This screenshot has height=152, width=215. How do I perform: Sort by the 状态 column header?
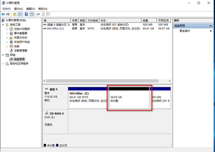coord(120,20)
